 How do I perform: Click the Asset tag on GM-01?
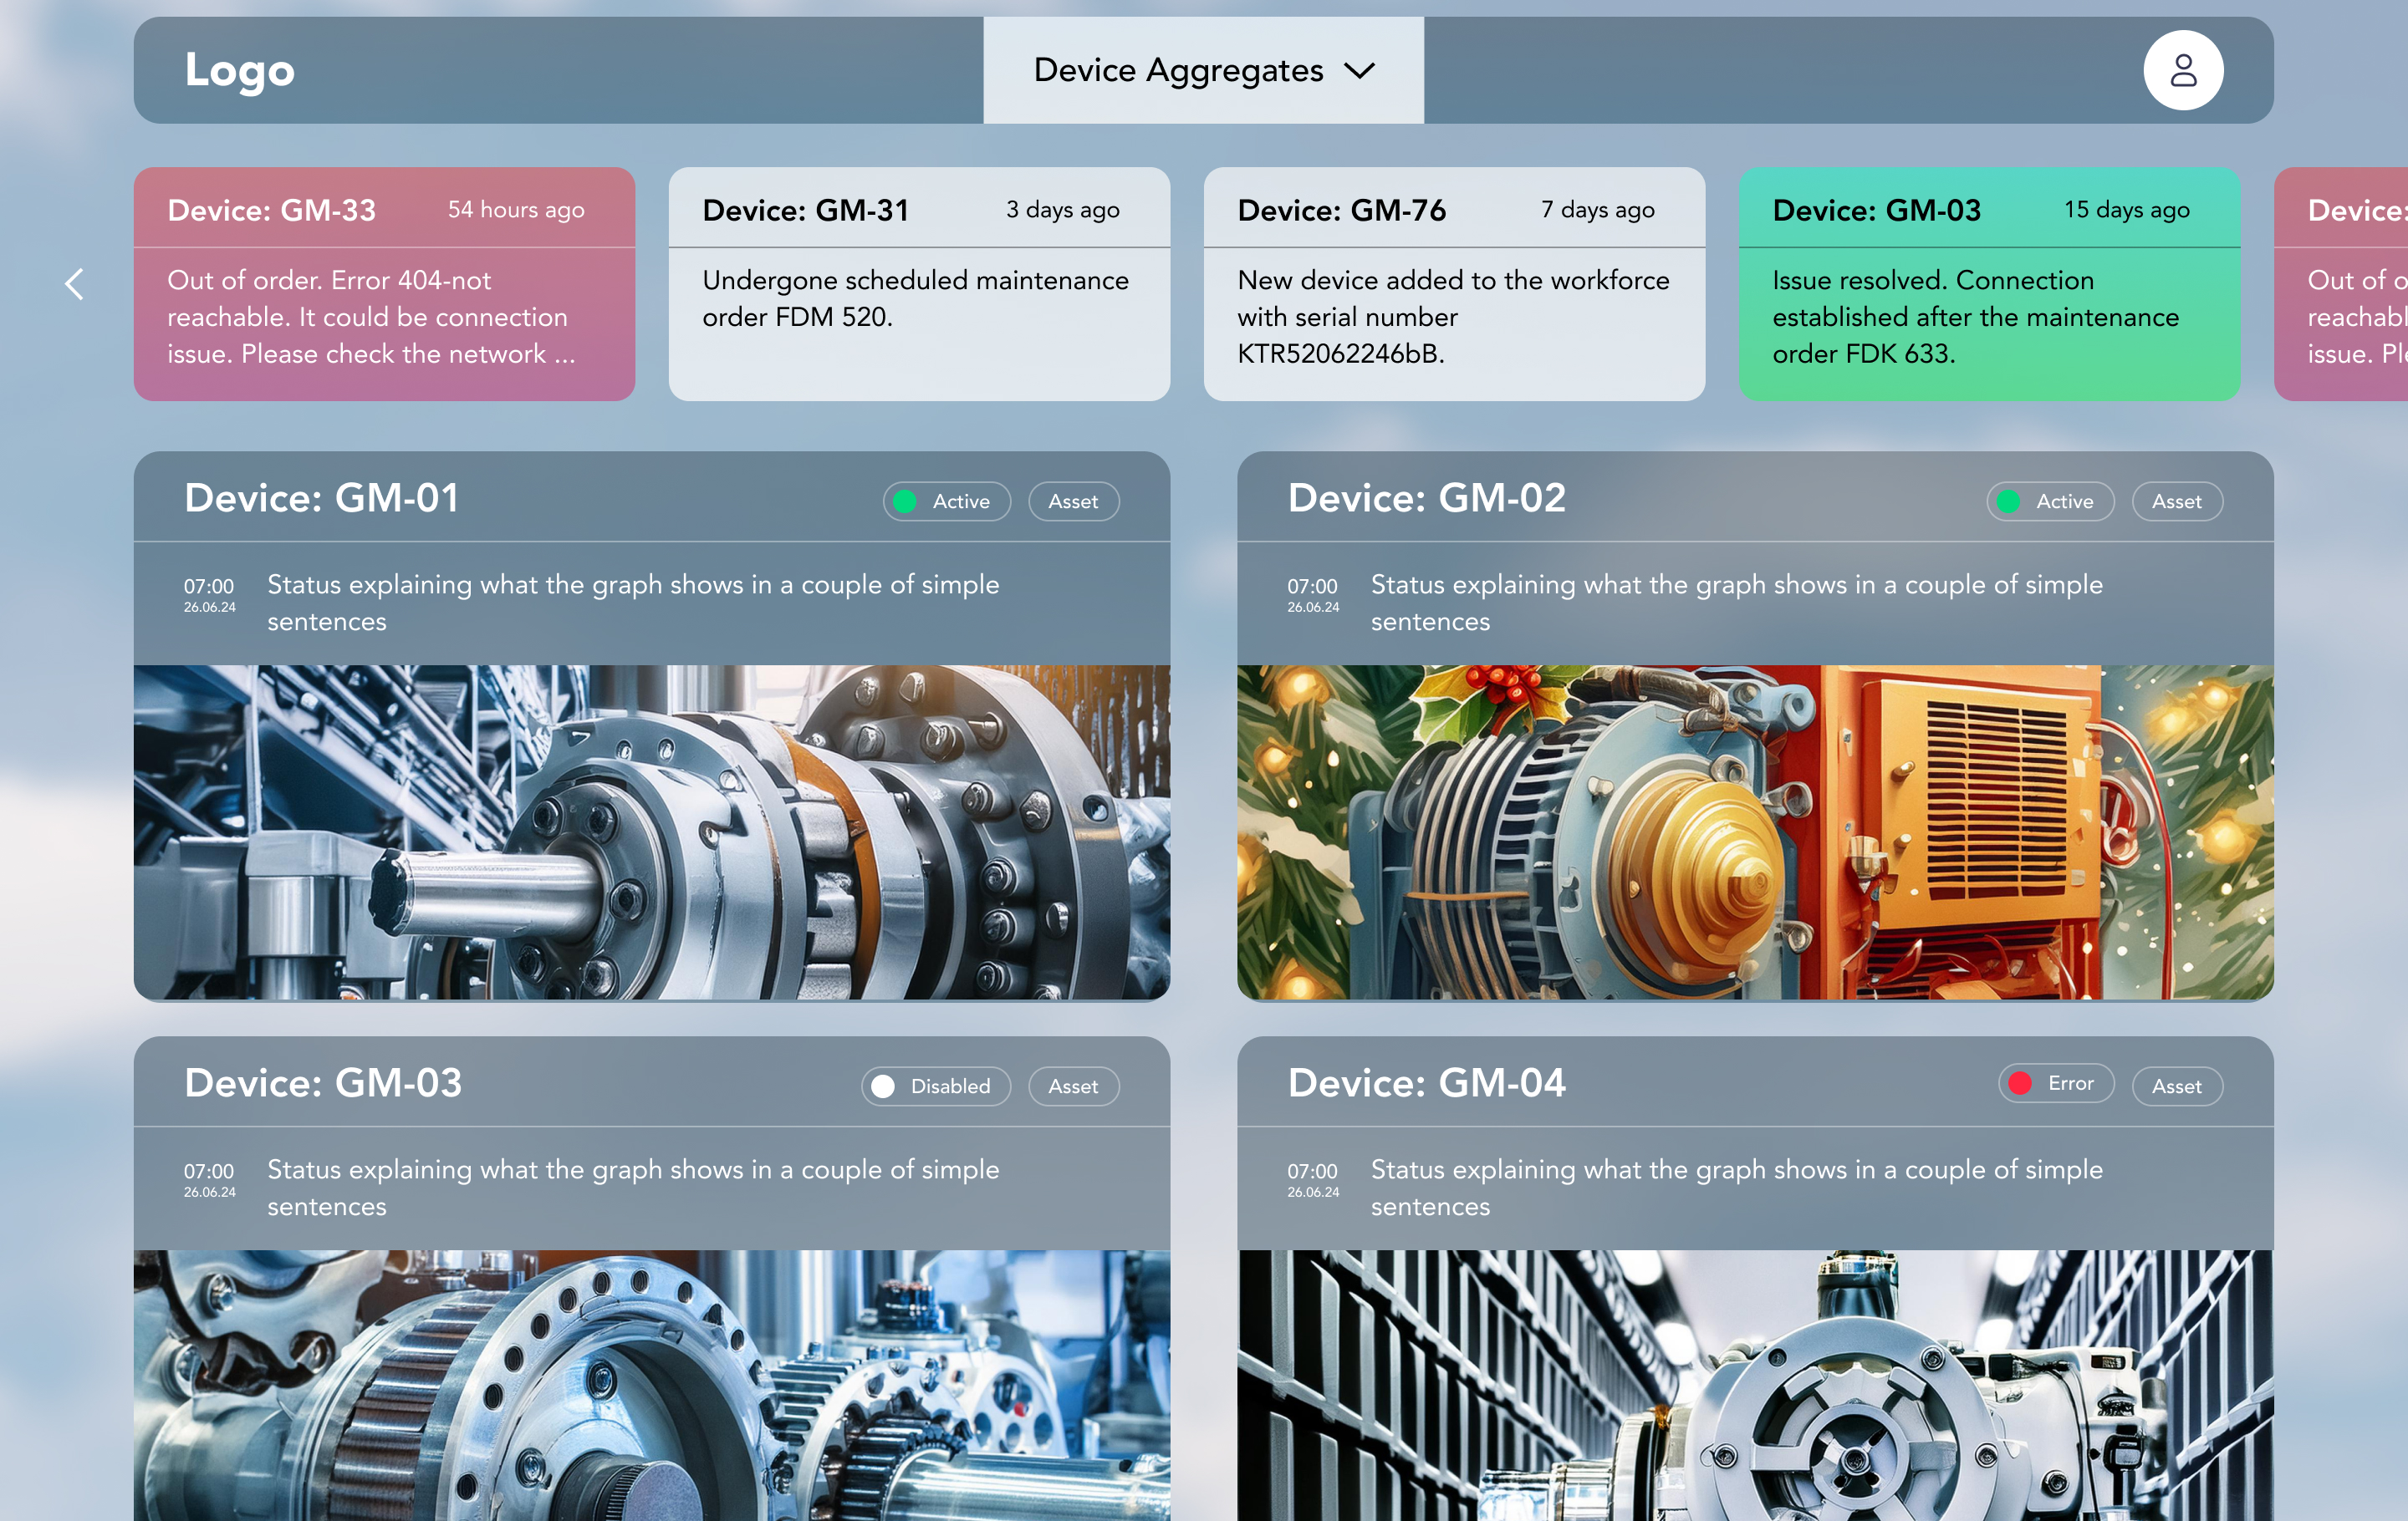(x=1073, y=501)
